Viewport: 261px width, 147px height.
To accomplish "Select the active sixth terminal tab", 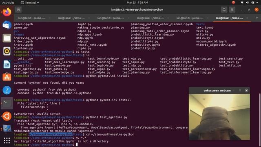I will pyautogui.click(x=229, y=18).
